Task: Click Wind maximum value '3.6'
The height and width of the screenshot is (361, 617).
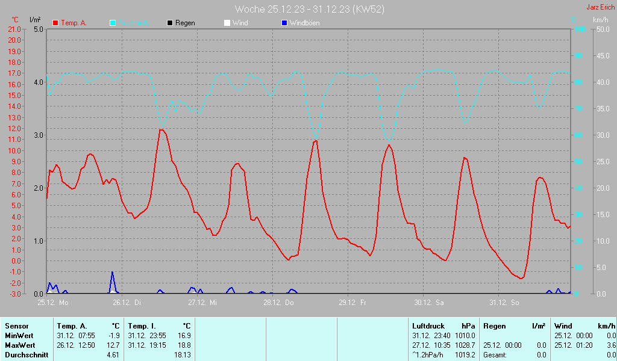Action: (x=611, y=345)
